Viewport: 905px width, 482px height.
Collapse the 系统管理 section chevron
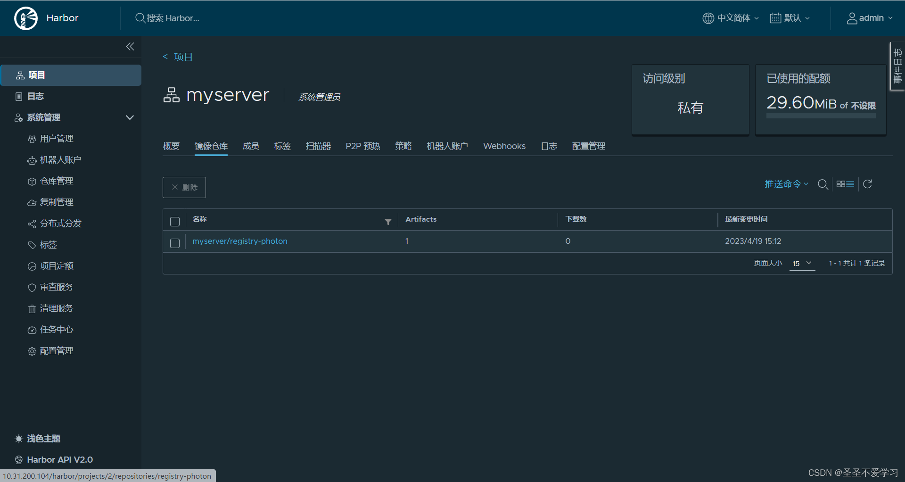click(130, 117)
